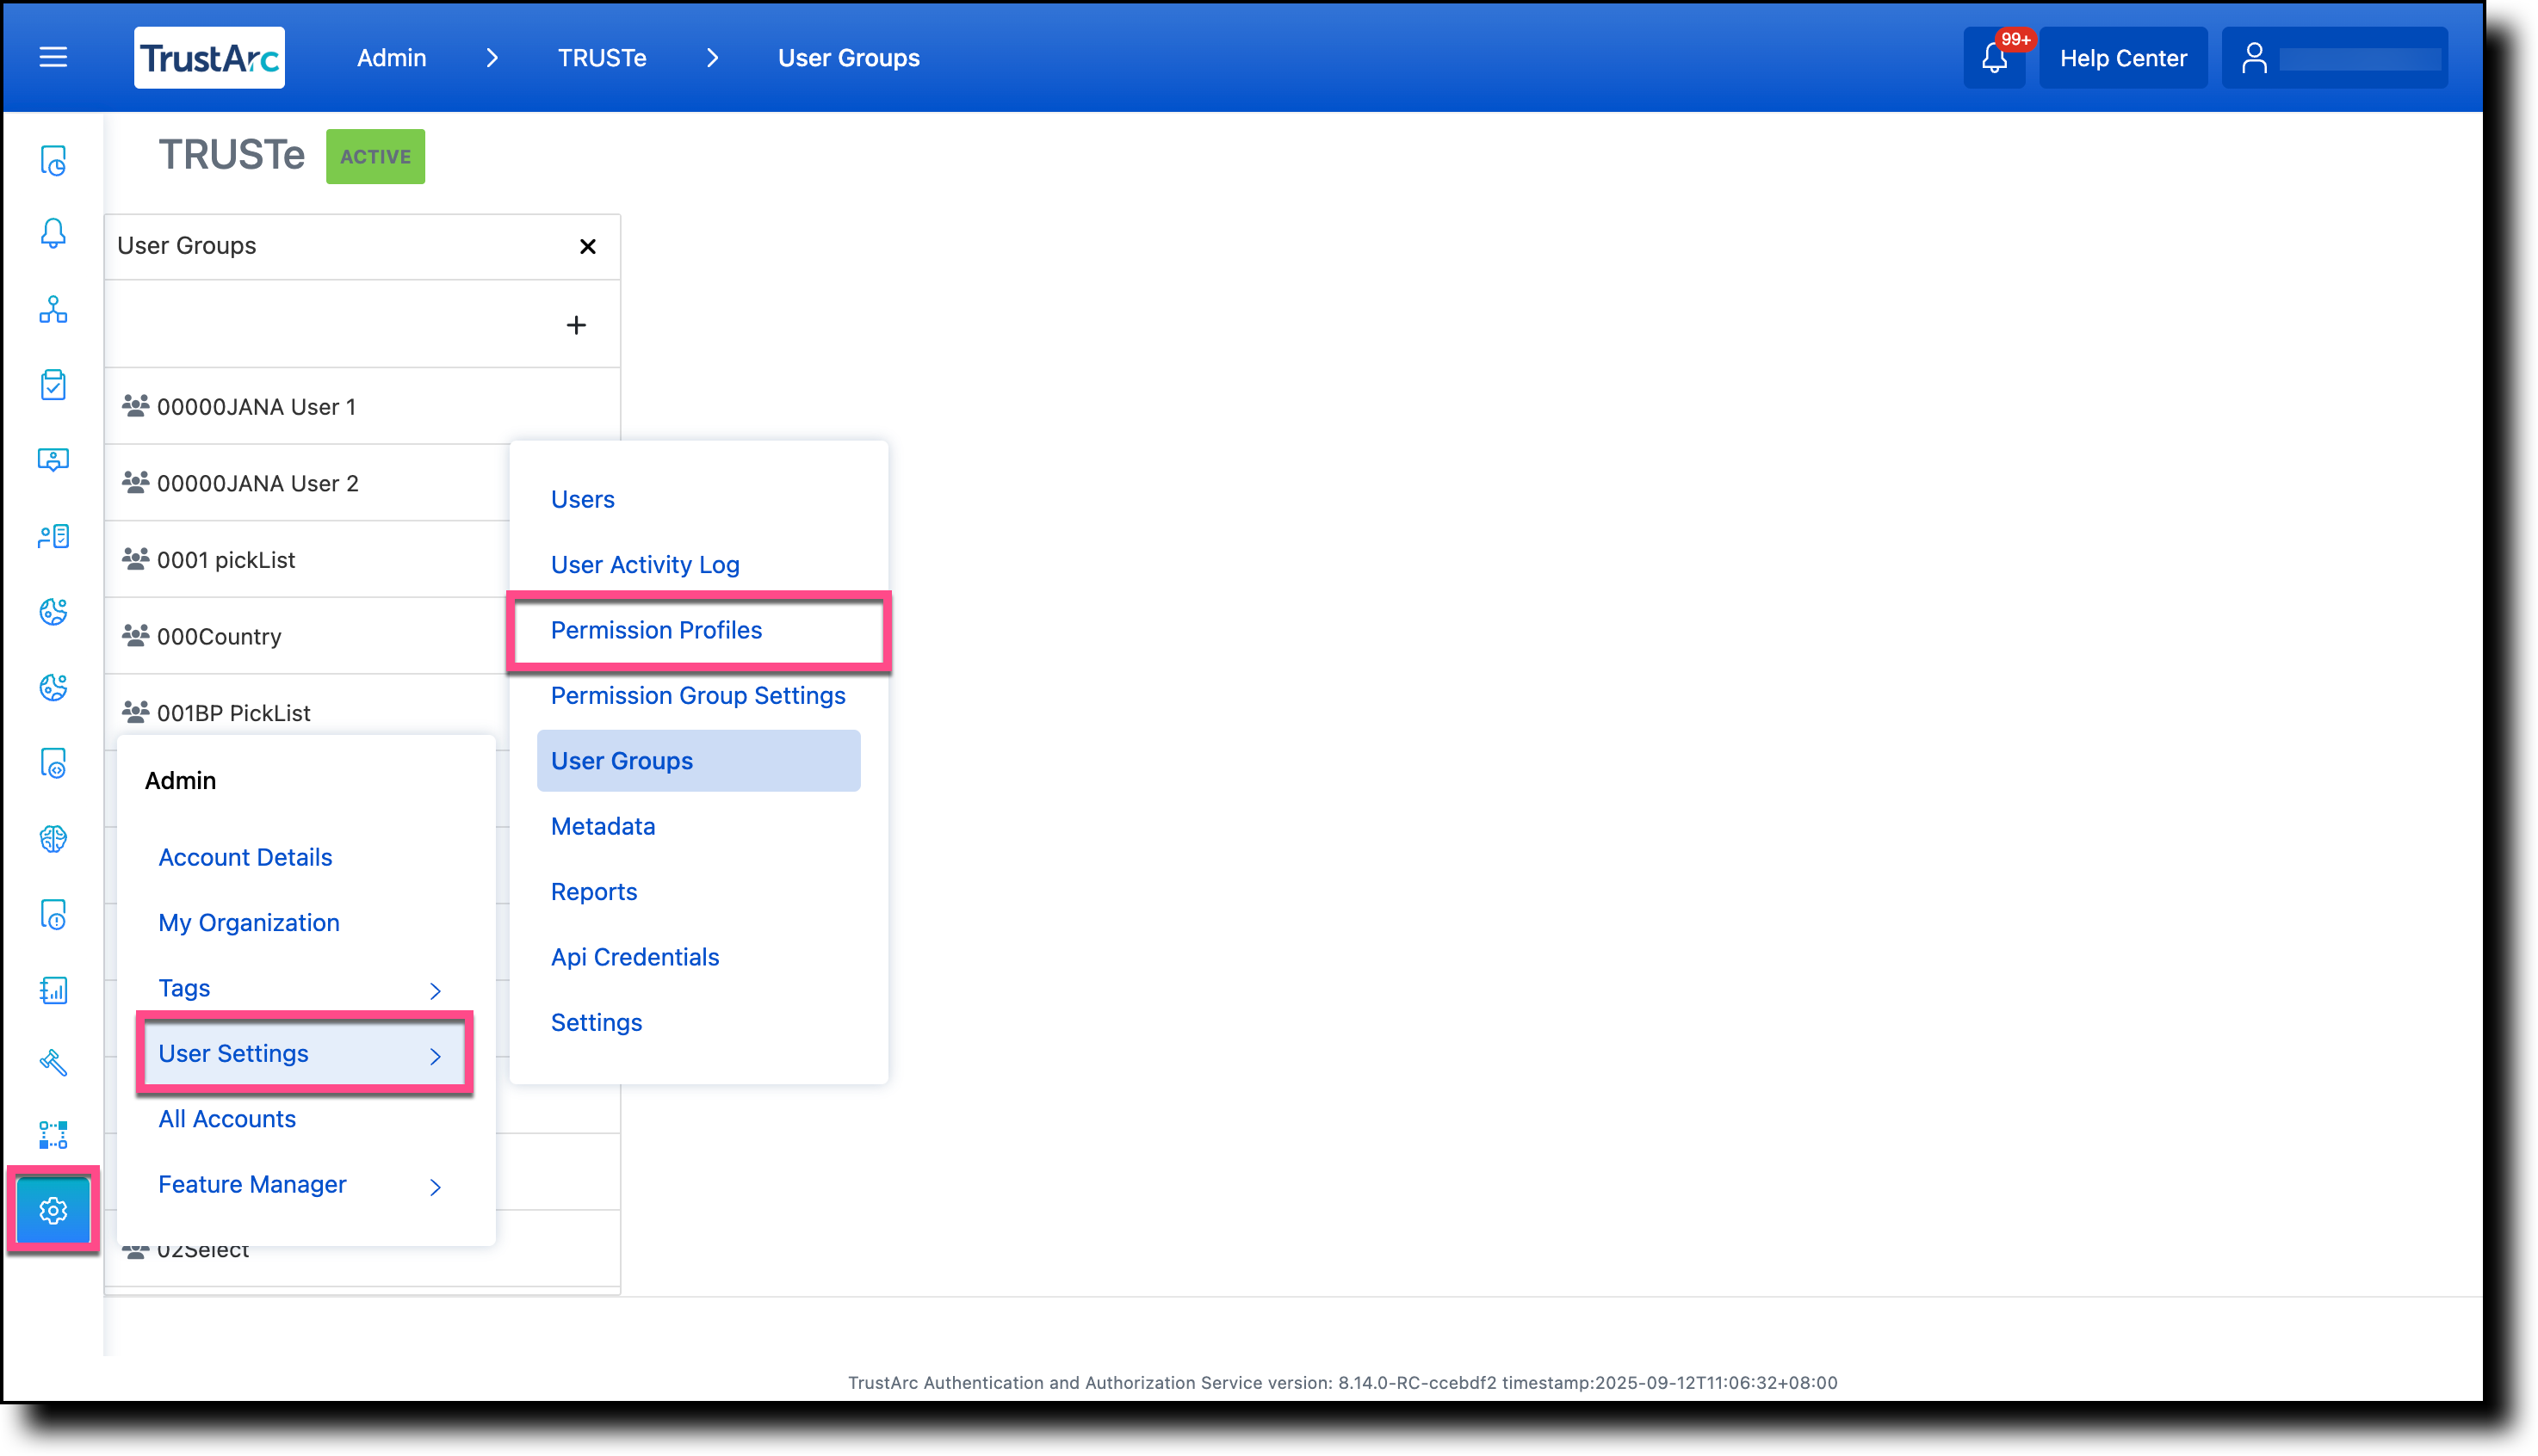Click the notifications bell with 99+ badge

coord(1994,57)
